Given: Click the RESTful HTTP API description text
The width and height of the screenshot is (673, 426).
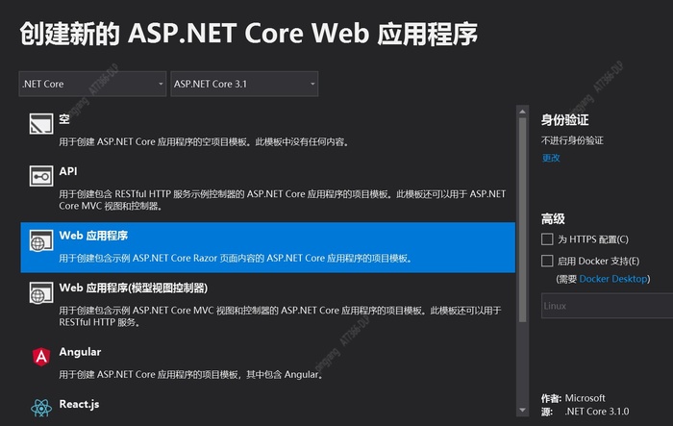Looking at the screenshot, I should coord(283,200).
